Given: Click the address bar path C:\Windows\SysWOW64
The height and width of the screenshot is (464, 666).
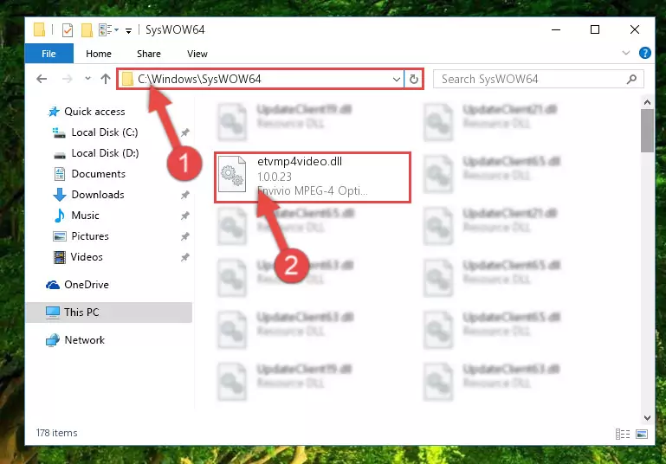Looking at the screenshot, I should pos(199,79).
